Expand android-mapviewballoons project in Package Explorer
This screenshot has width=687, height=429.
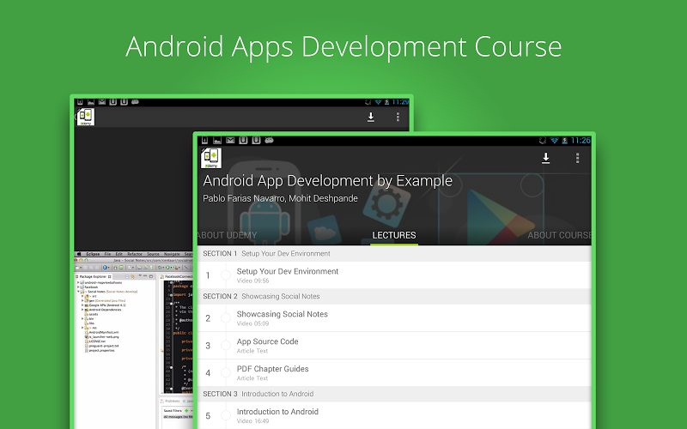click(78, 282)
